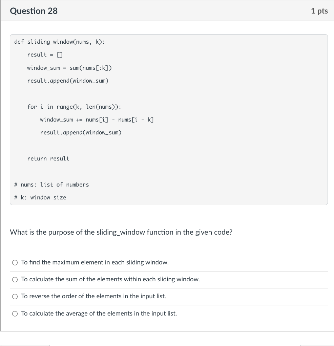The height and width of the screenshot is (346, 334).
Task: Click the 'To reverse the order' answer text
Action: pos(93,296)
